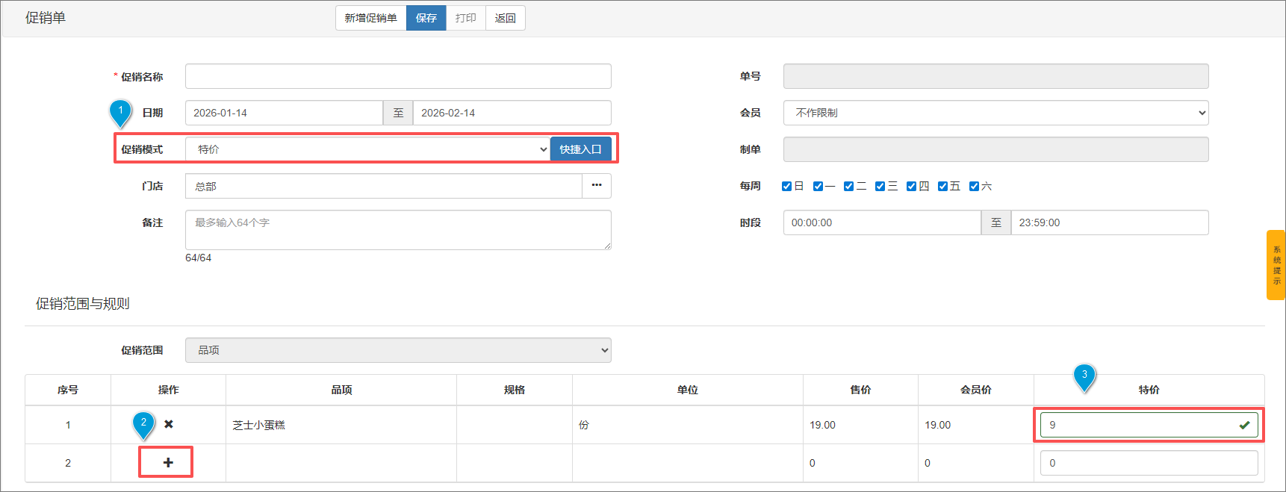Save the promotion with 保存 button
Screen dimensions: 1286x492
(x=426, y=18)
